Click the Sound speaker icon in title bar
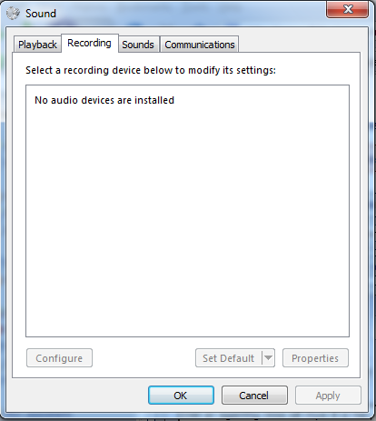The image size is (376, 421). point(13,14)
